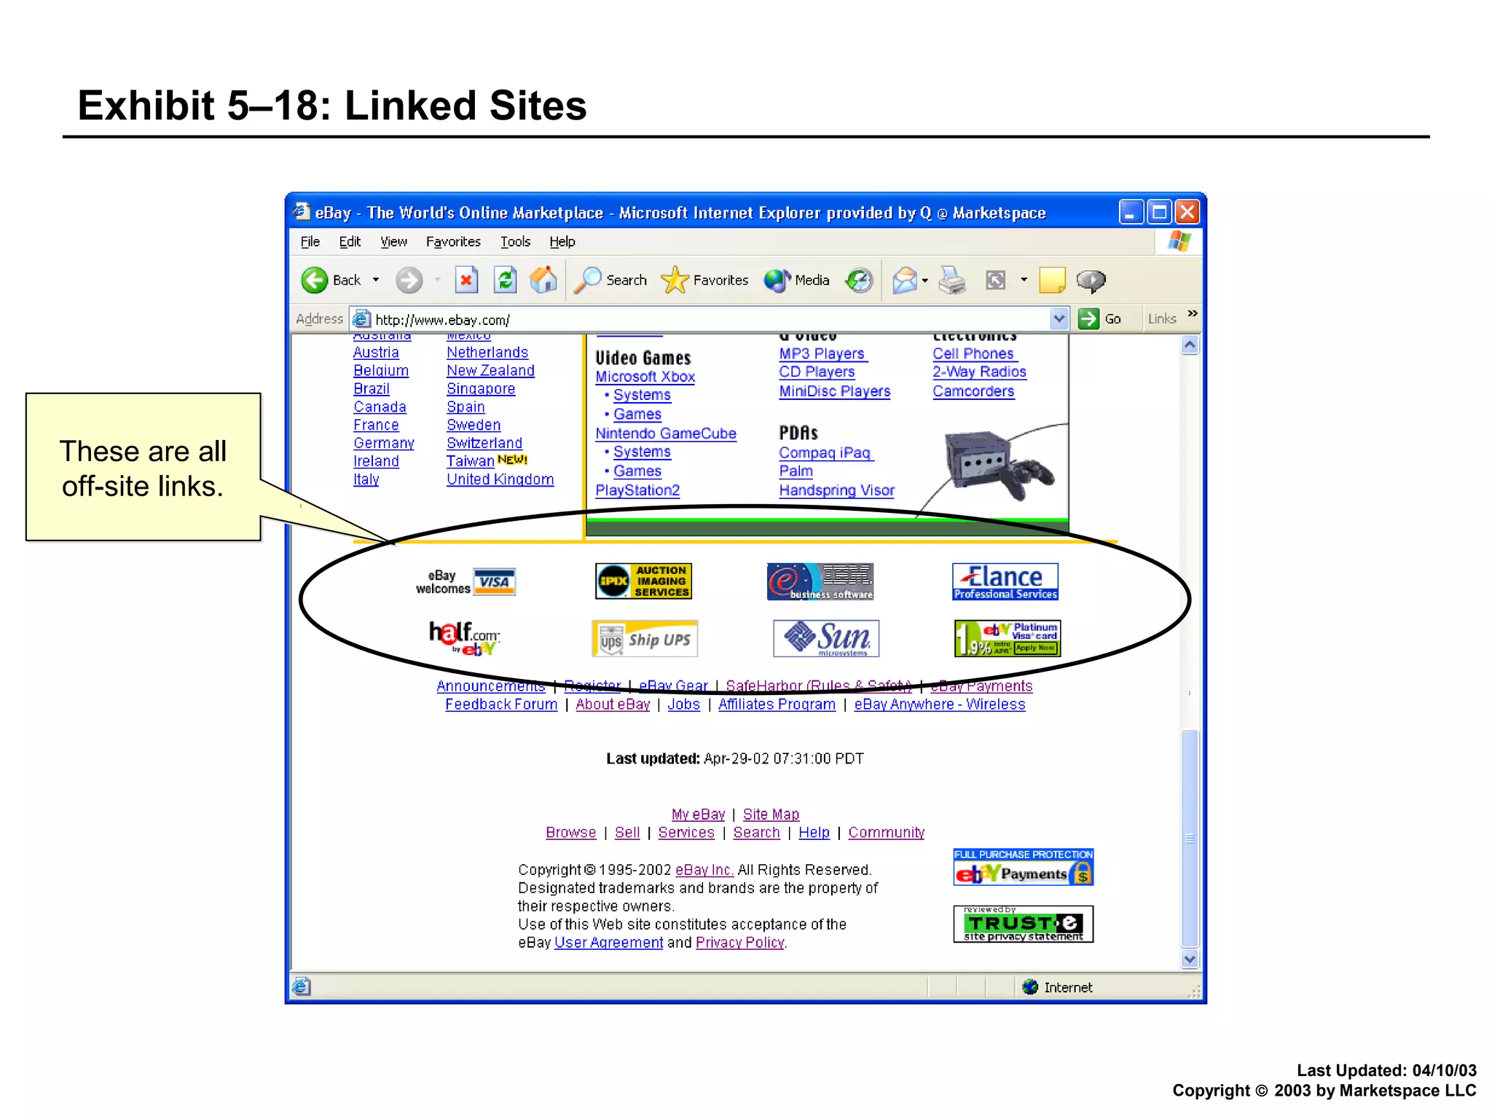Open the Feedback Forum link

tap(501, 704)
